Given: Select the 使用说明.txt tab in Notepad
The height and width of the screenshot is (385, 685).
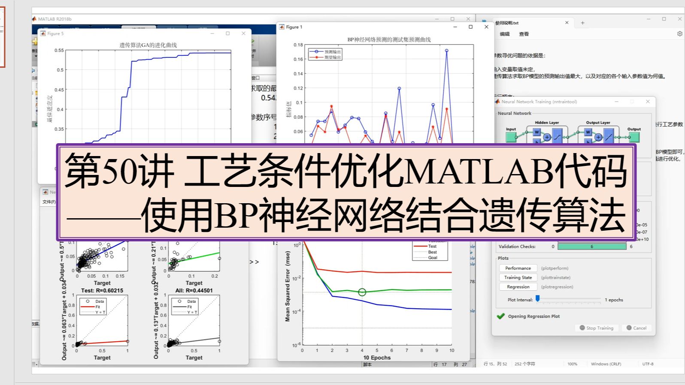Looking at the screenshot, I should [507, 23].
